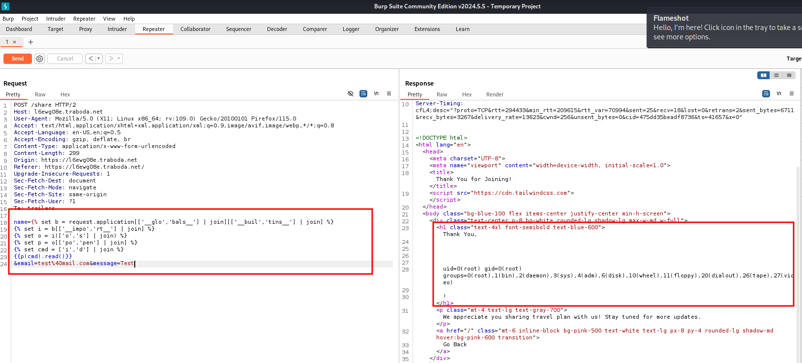
Task: Switch to the Organizer tab
Action: (x=387, y=29)
